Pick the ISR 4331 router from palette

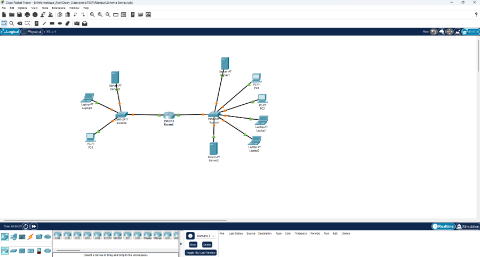click(x=57, y=235)
